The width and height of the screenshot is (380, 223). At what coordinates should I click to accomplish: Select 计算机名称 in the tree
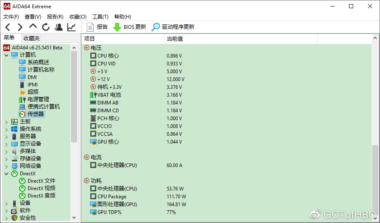click(x=41, y=70)
